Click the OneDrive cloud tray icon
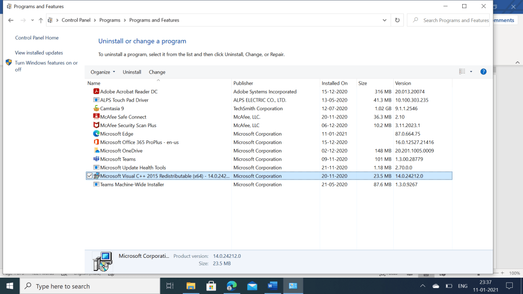Image resolution: width=523 pixels, height=294 pixels. [436, 286]
